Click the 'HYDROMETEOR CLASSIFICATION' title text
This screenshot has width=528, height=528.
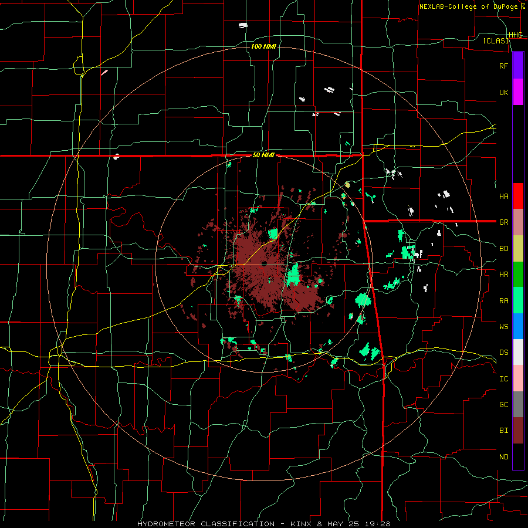(x=206, y=524)
